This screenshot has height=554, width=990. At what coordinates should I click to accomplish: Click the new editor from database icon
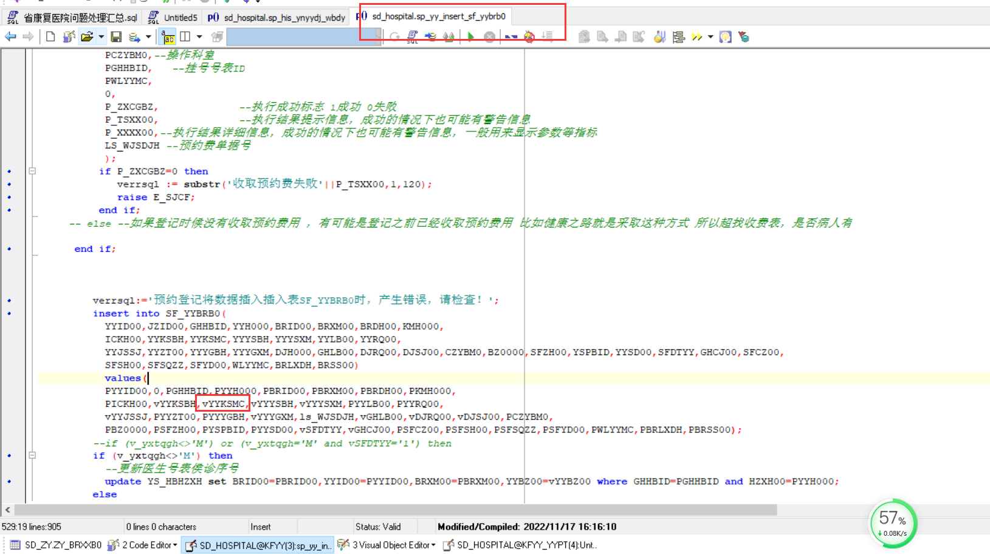click(69, 37)
